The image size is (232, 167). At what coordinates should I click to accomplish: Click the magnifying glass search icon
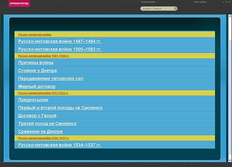pyautogui.click(x=175, y=8)
